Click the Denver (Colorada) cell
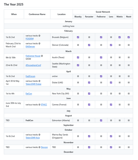The height and width of the screenshot is (160, 138). pyautogui.click(x=61, y=45)
